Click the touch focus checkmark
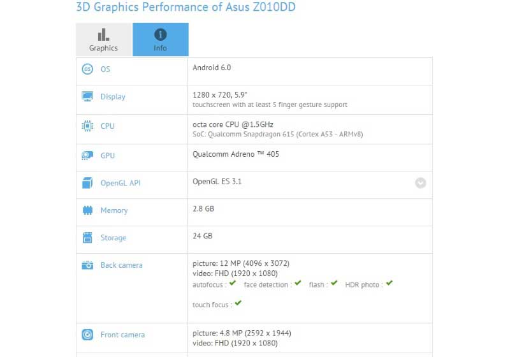Image resolution: width=510 pixels, height=357 pixels. (238, 303)
